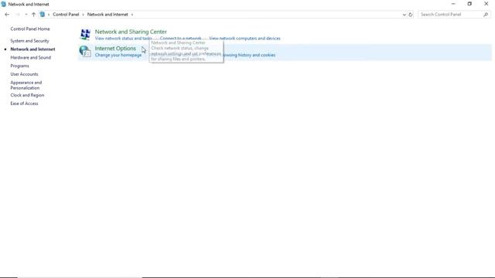Click the Internet Options globe icon
This screenshot has height=278, width=495.
click(x=85, y=52)
